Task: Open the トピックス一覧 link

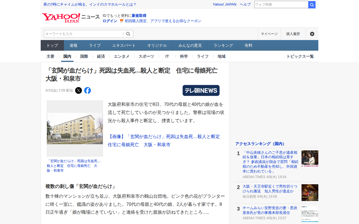Action: [x=300, y=56]
